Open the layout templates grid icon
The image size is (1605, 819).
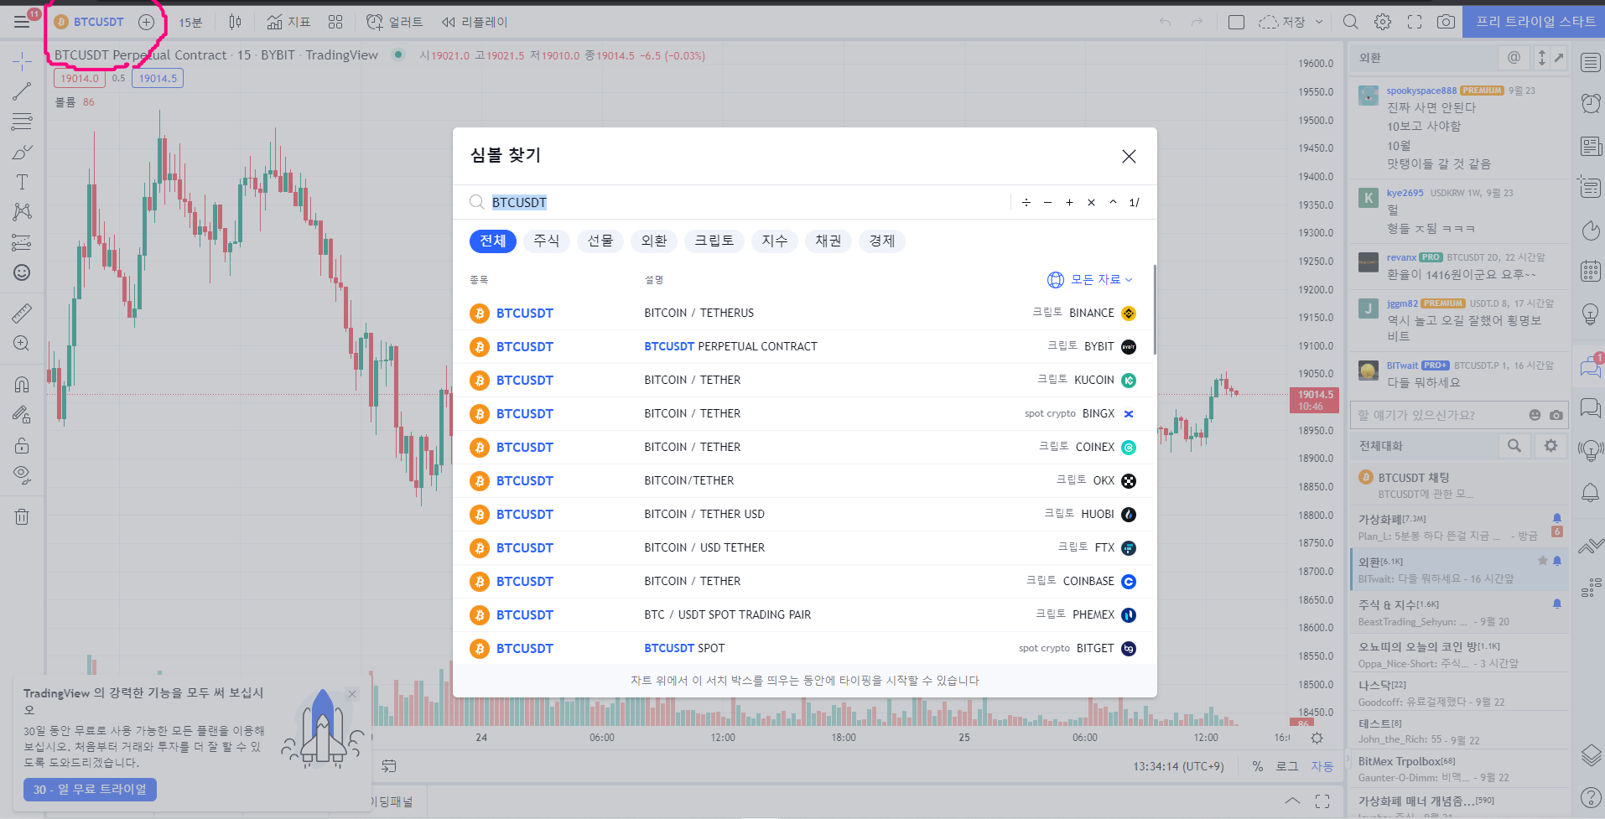(x=335, y=22)
